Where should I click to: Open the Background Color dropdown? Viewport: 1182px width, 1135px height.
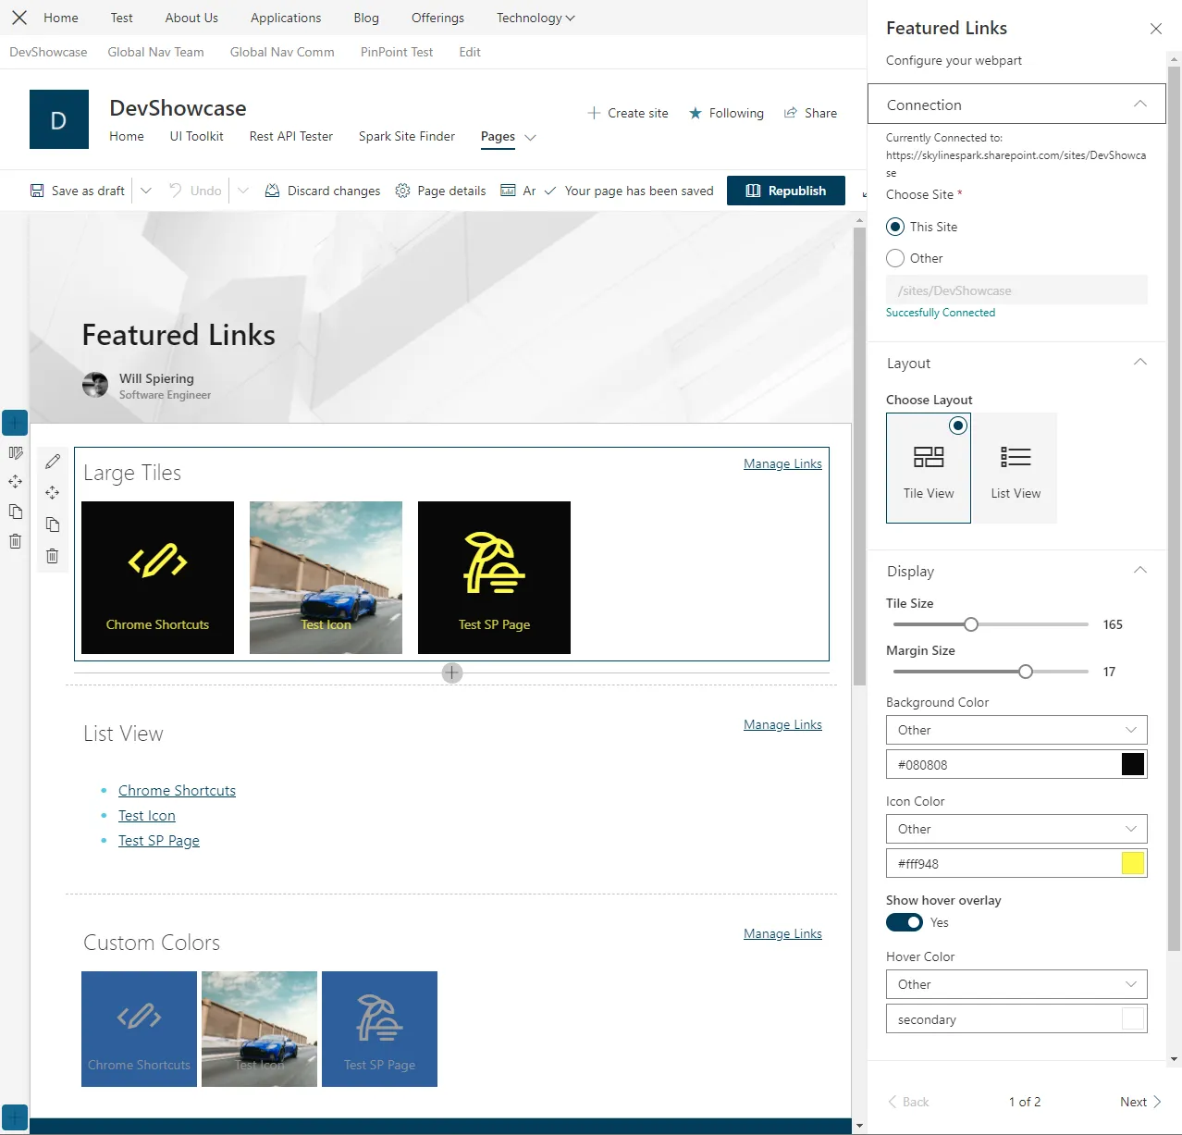(x=1016, y=730)
